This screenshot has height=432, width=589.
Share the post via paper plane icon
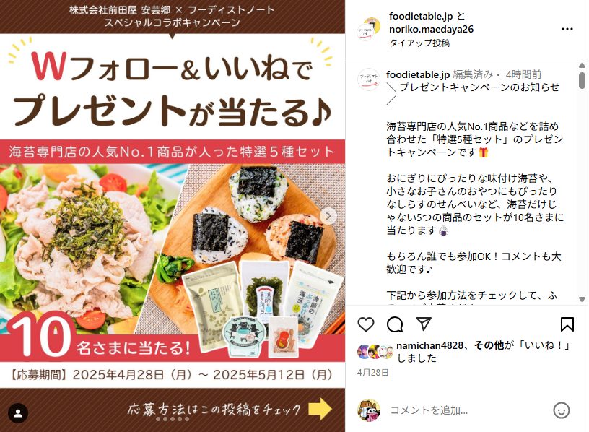click(423, 324)
